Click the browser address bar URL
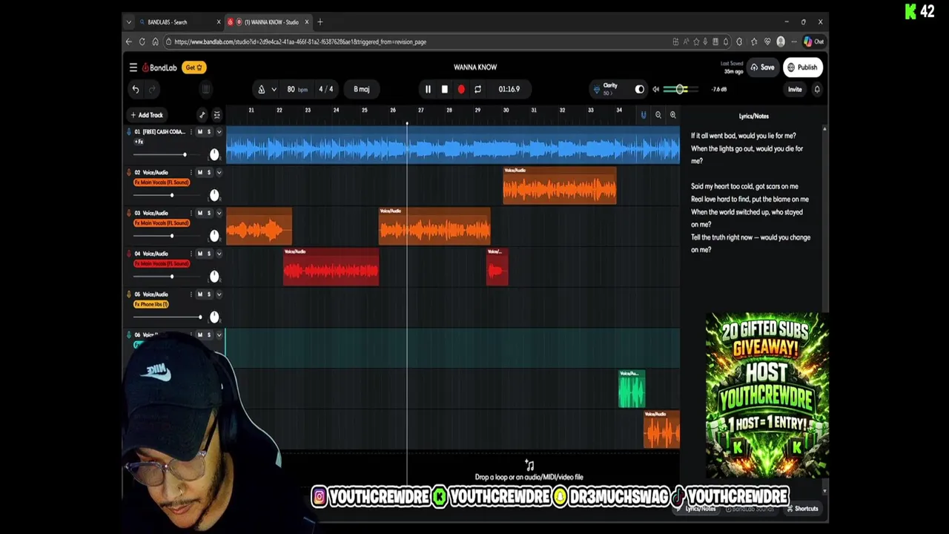 [300, 42]
